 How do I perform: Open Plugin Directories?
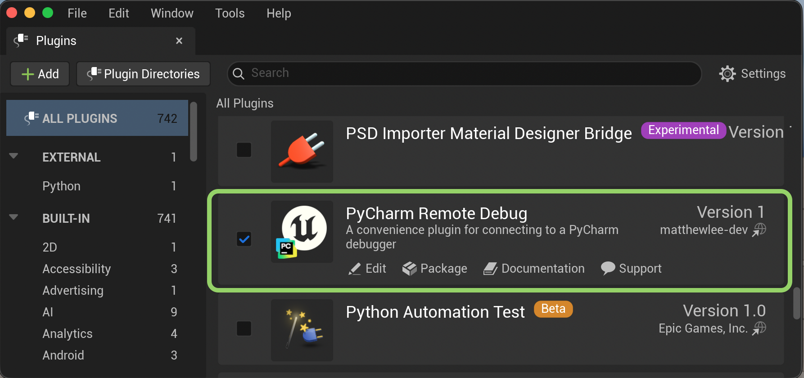(x=143, y=74)
